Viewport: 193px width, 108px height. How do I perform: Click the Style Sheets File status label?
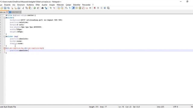point(8,107)
